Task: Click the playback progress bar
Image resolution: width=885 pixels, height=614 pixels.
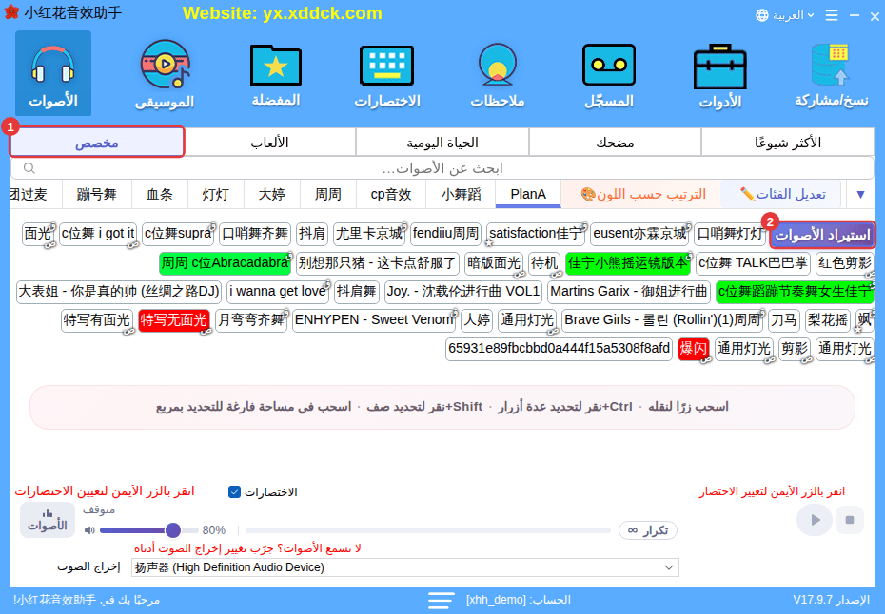Action: click(428, 530)
